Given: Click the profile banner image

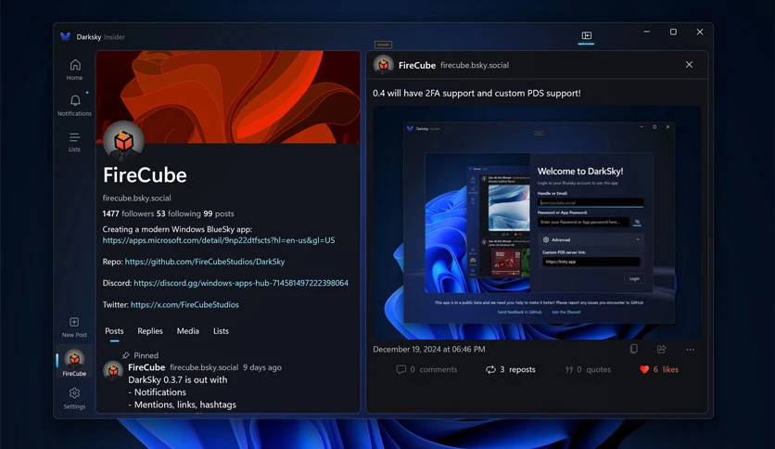Looking at the screenshot, I should coord(228,96).
